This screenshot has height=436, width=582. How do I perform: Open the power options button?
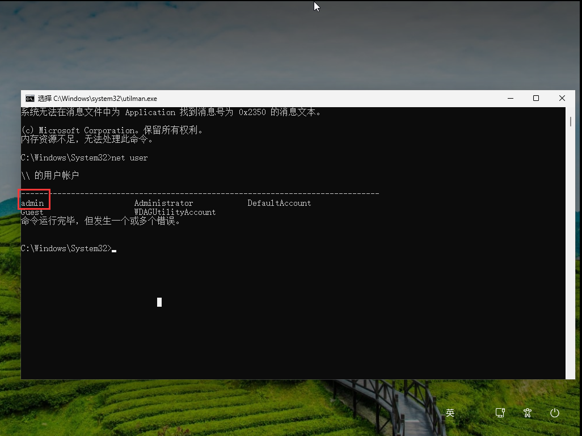(554, 413)
